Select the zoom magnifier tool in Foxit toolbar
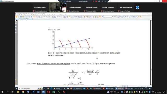167x94 pixels. pos(49,17)
